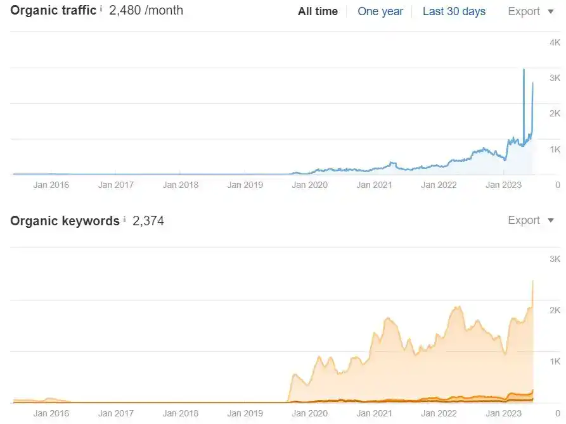Click the 1K label on traffic y-axis
The height and width of the screenshot is (424, 566).
point(555,149)
